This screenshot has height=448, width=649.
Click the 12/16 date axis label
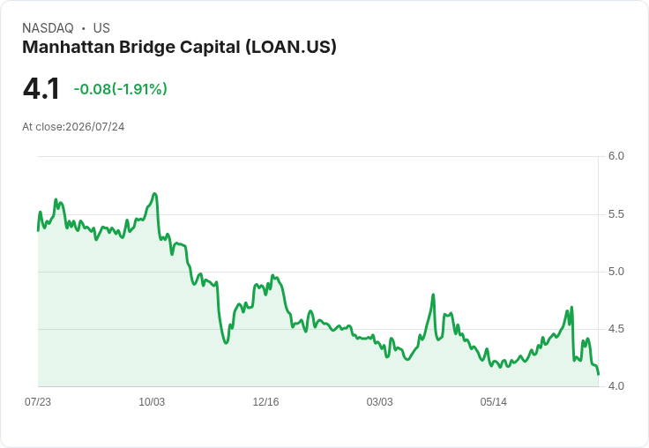click(x=265, y=401)
